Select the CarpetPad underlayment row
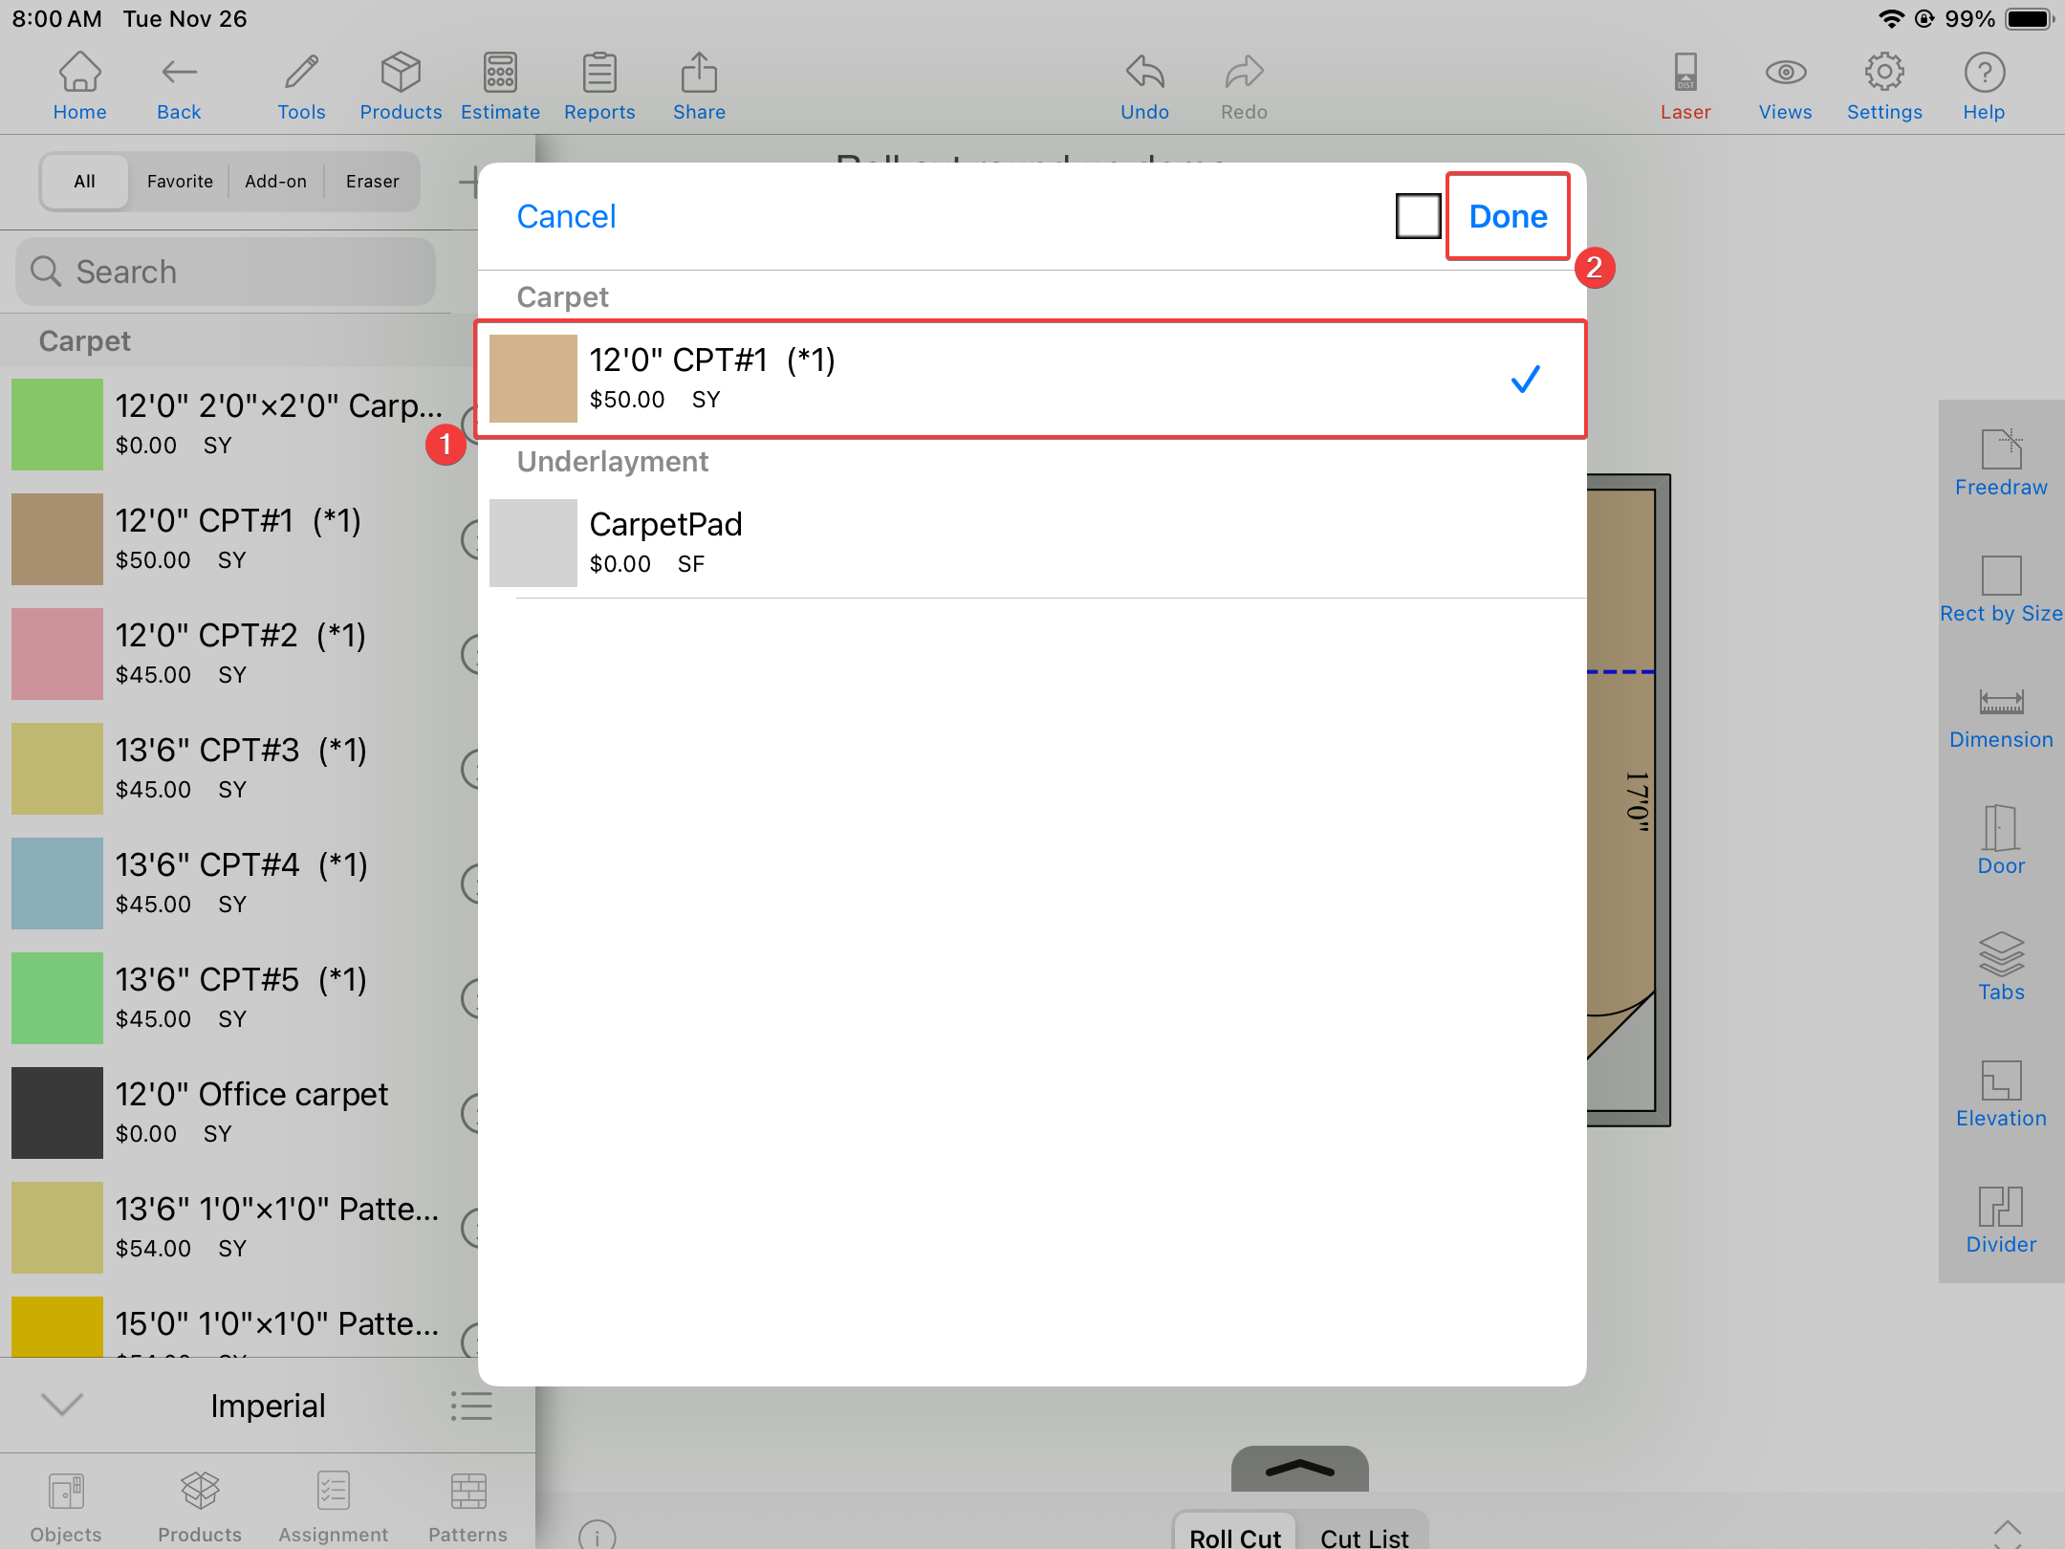Screen dimensions: 2065x1549 click(1031, 543)
